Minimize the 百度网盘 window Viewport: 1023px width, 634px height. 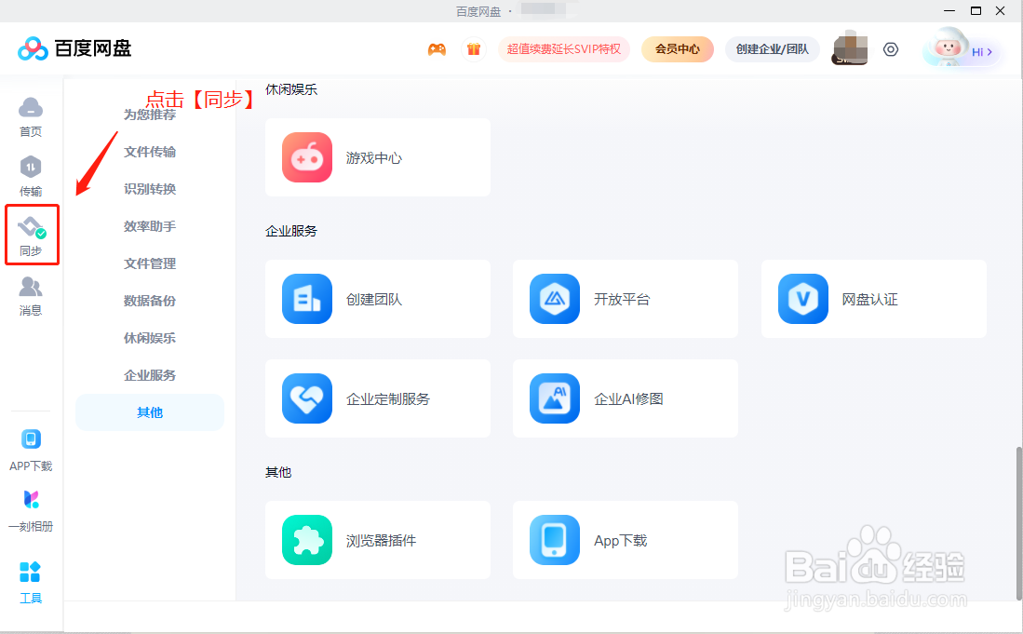(949, 11)
